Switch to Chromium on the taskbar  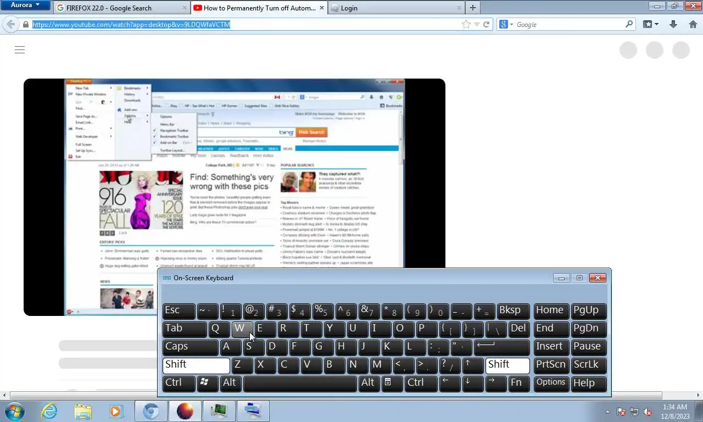point(151,411)
